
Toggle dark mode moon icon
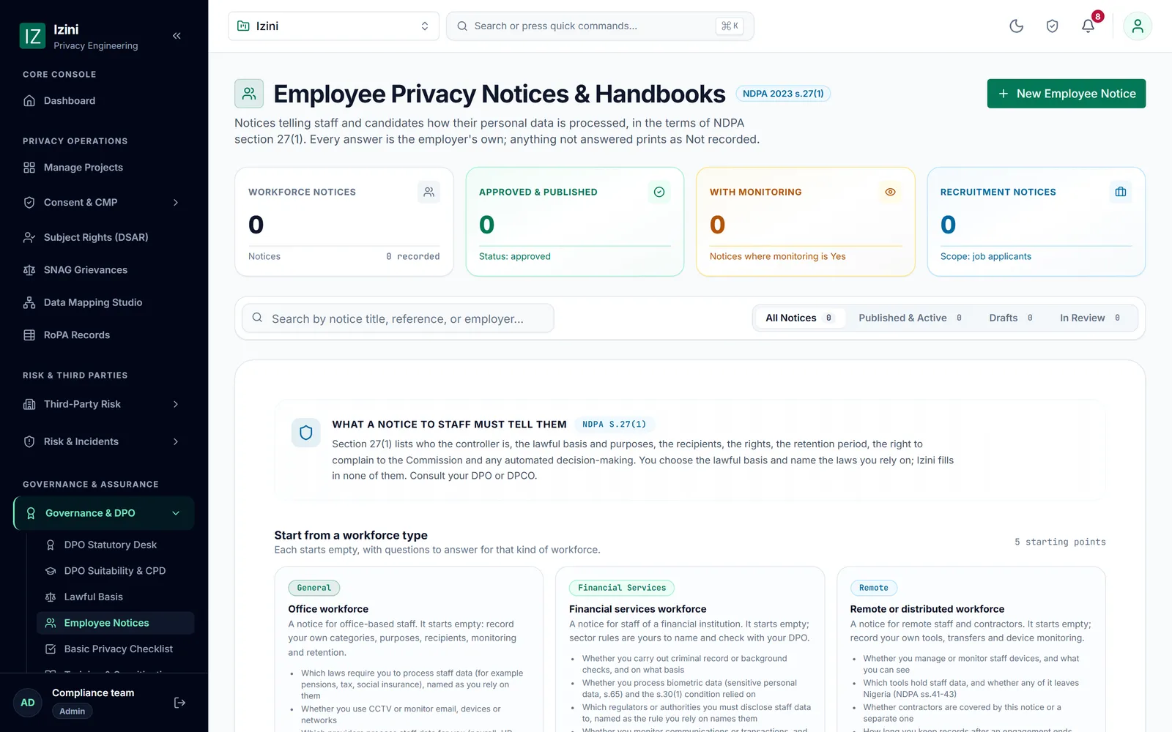click(1016, 26)
